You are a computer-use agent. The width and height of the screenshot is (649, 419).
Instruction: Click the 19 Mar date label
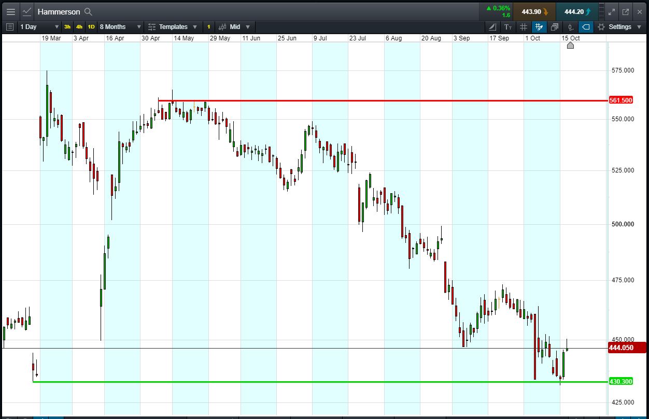coord(51,38)
